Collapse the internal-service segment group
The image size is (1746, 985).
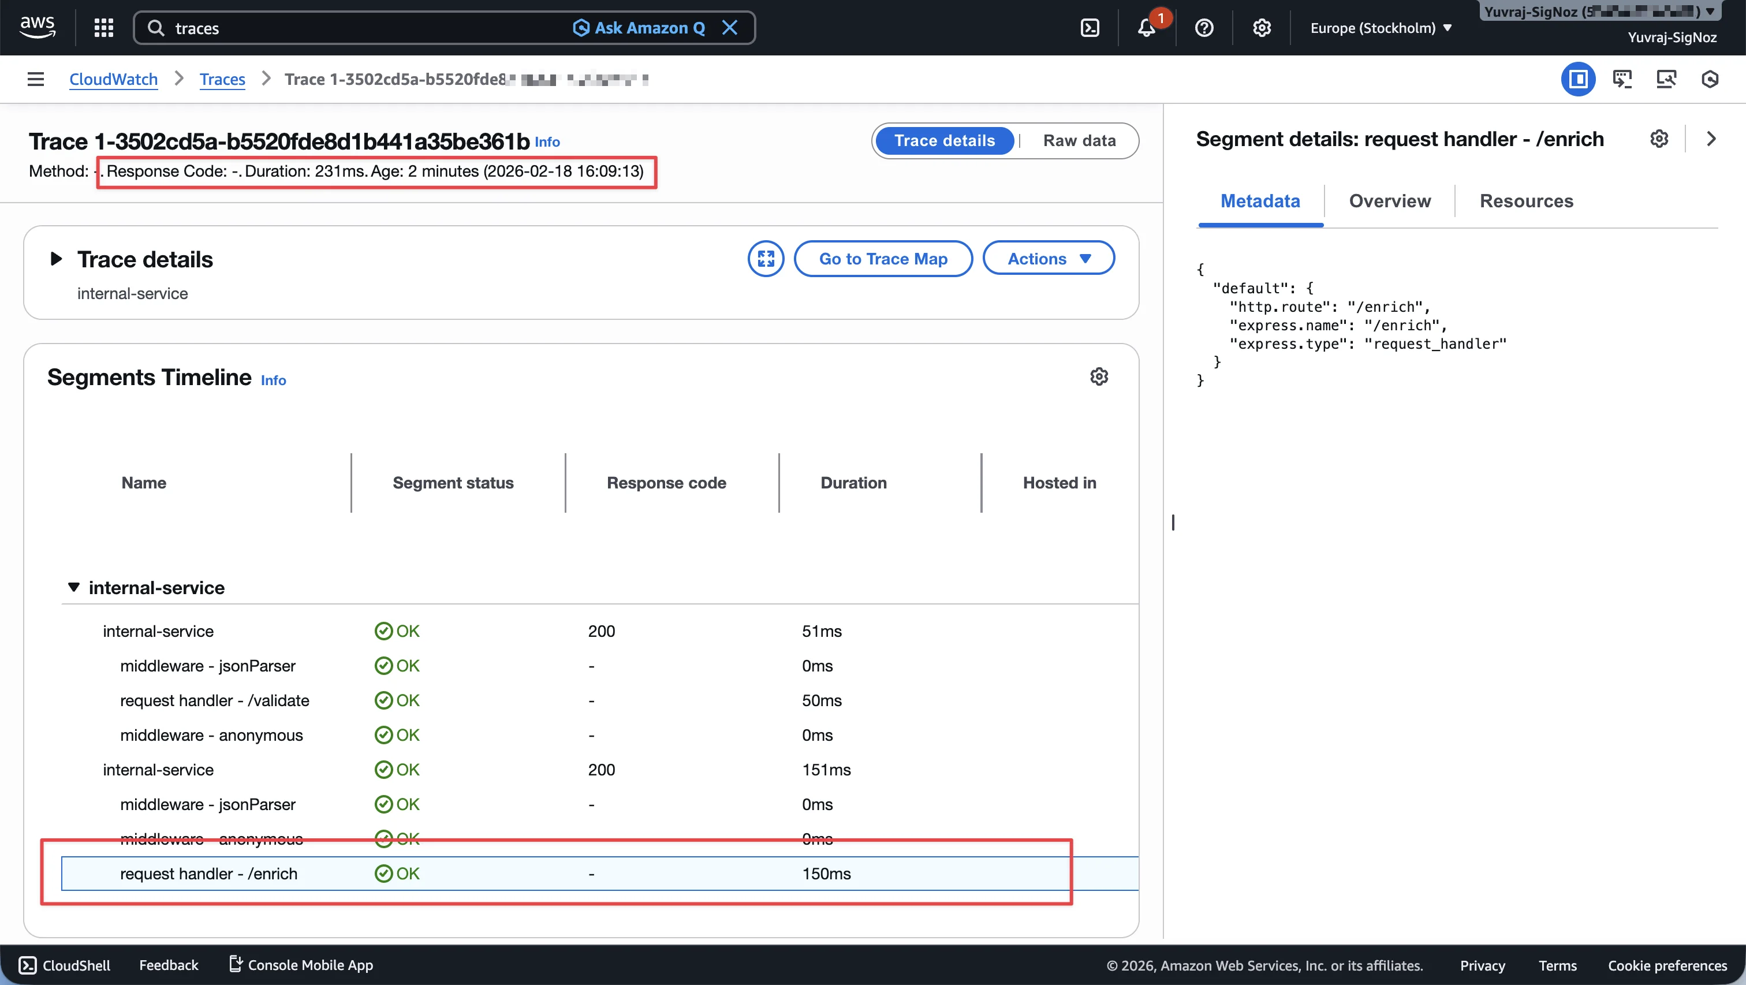[x=74, y=587]
